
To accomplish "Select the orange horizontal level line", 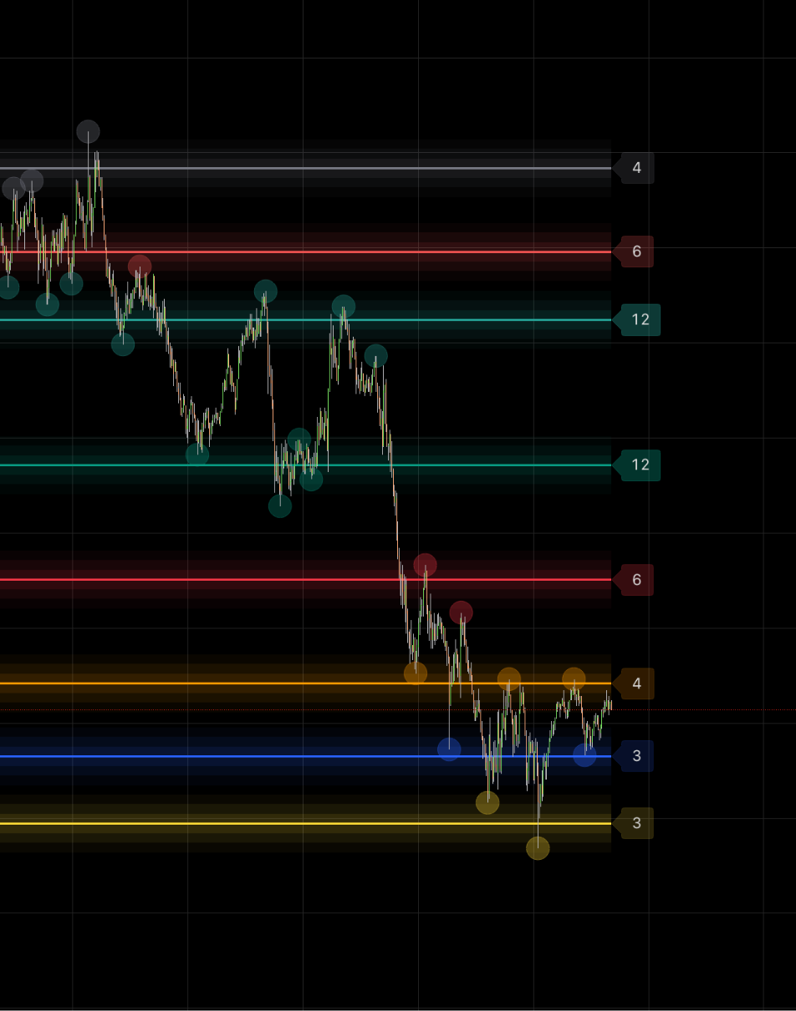I will [251, 683].
